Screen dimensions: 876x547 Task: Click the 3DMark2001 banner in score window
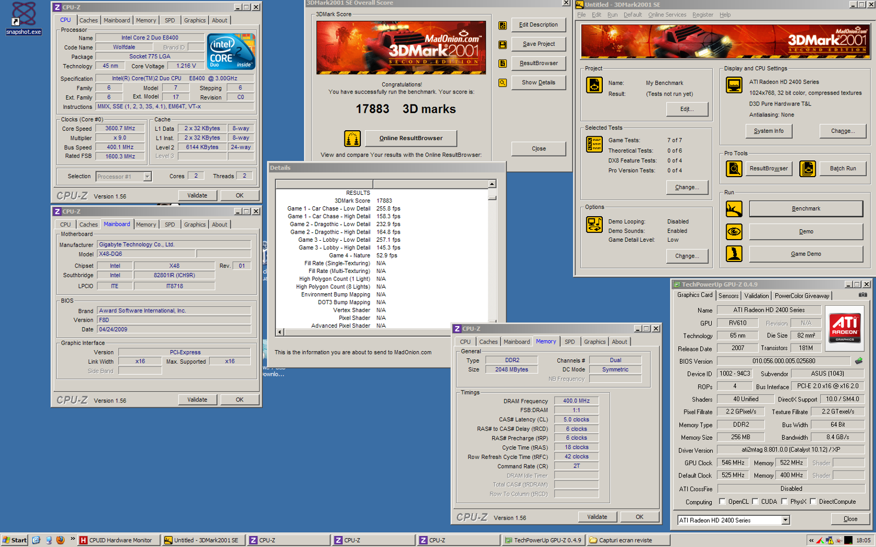tap(401, 48)
